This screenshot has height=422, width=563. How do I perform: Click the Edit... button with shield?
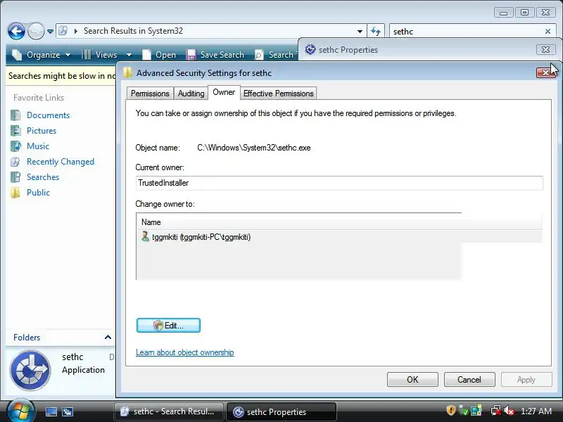point(168,325)
